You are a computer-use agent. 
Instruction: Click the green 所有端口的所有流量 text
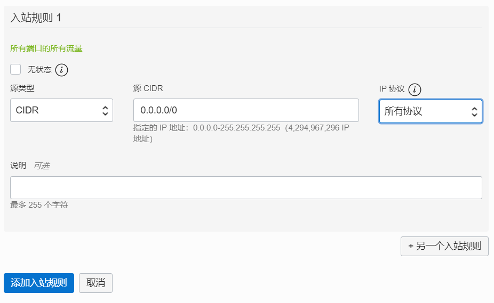(46, 48)
